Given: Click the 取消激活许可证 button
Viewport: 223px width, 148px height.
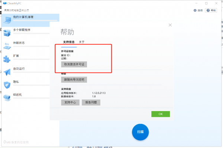Looking at the screenshot, I should pos(74,64).
